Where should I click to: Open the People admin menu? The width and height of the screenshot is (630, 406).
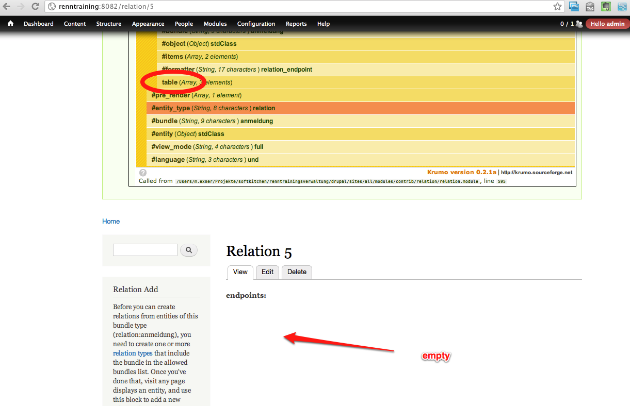click(184, 24)
